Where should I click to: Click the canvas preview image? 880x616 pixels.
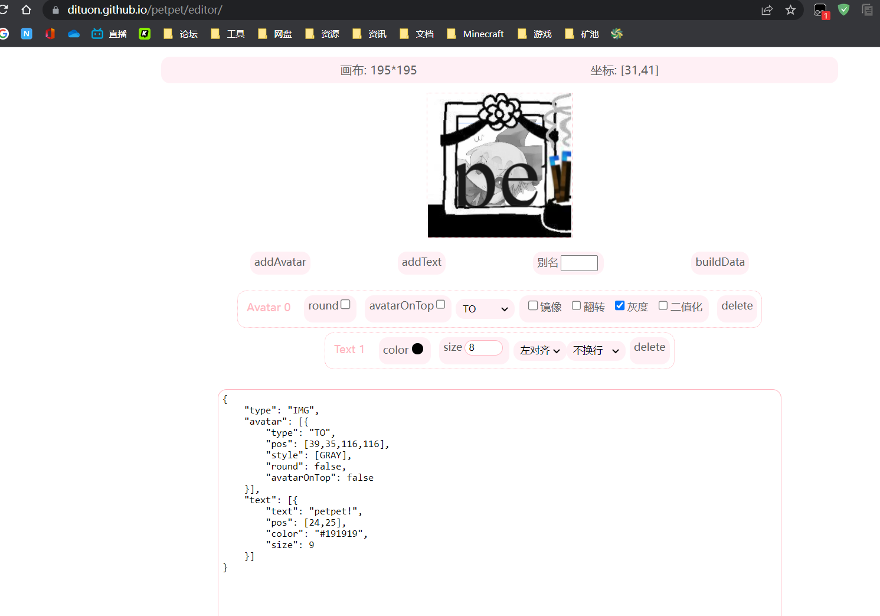(499, 165)
